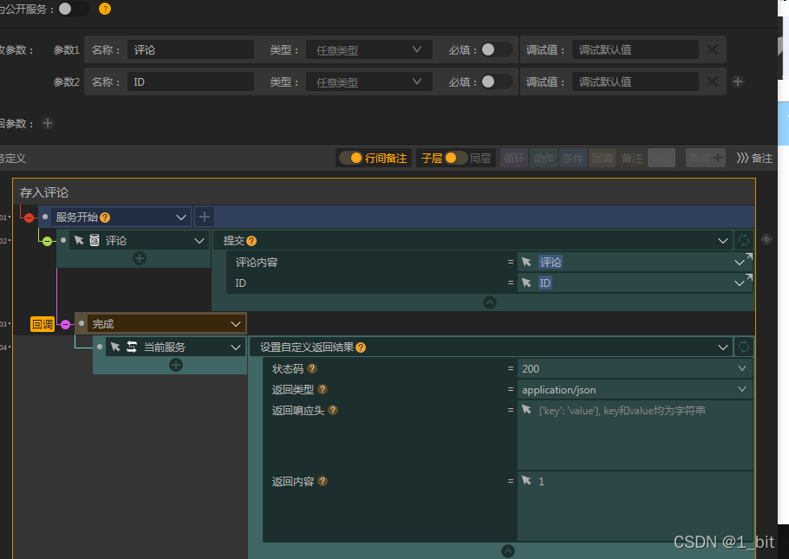Toggle the 行间备注 switch
This screenshot has width=789, height=559.
pos(350,158)
